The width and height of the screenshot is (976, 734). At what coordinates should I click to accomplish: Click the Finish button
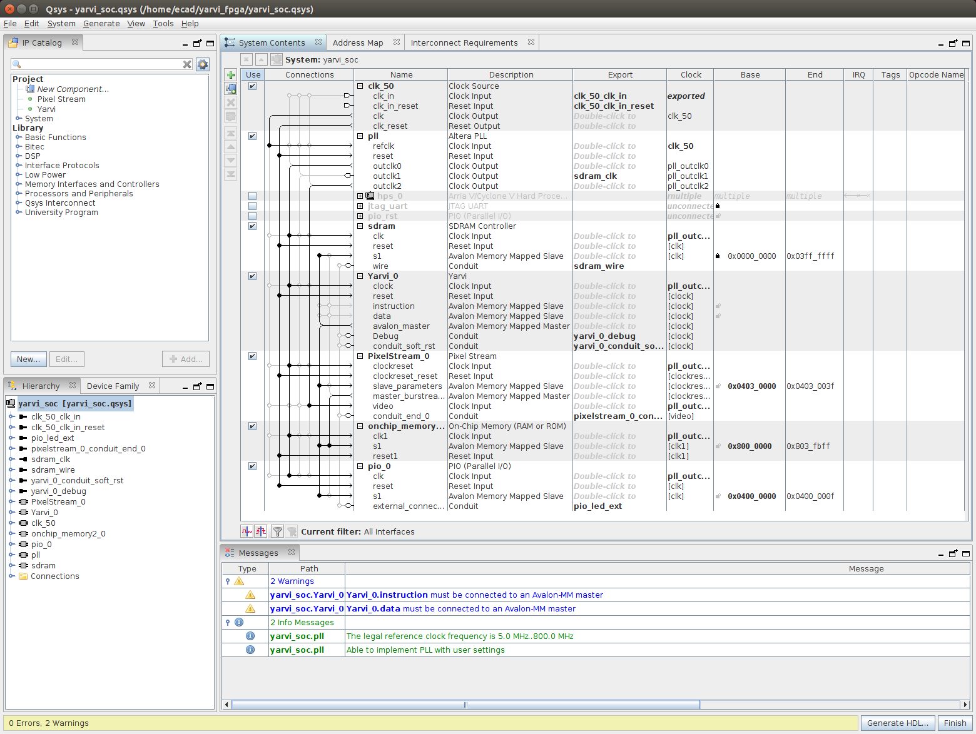tap(955, 723)
